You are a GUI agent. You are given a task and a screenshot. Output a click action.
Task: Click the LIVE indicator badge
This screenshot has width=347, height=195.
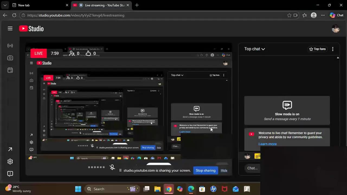click(38, 53)
